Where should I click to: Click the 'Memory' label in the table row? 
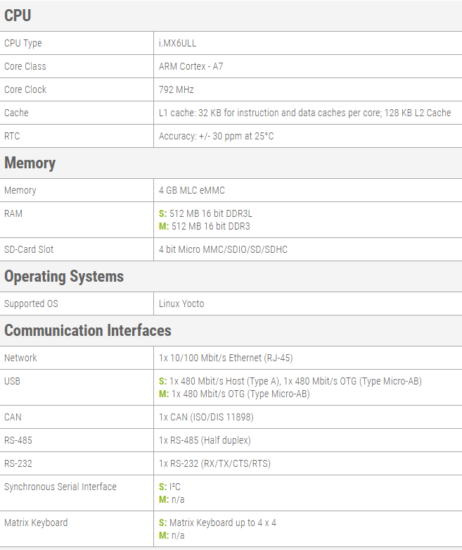(20, 190)
